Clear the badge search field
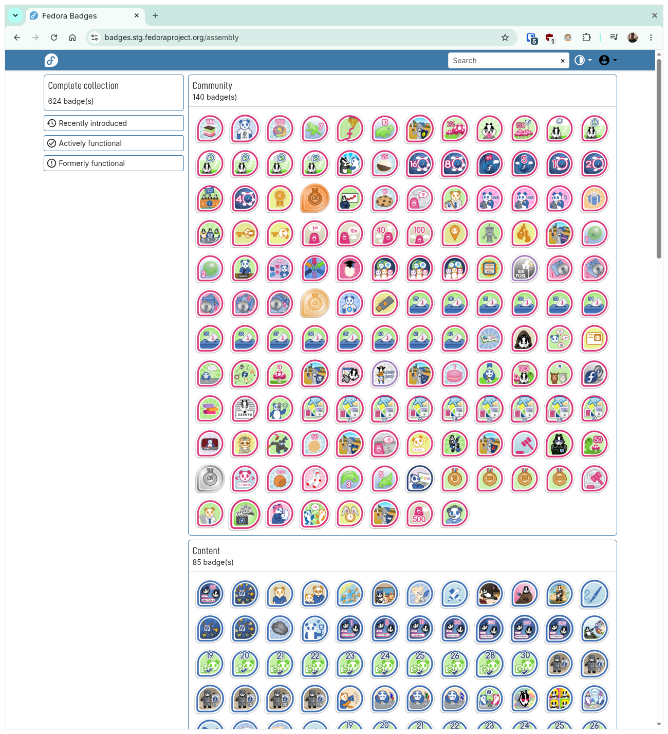 pos(563,61)
